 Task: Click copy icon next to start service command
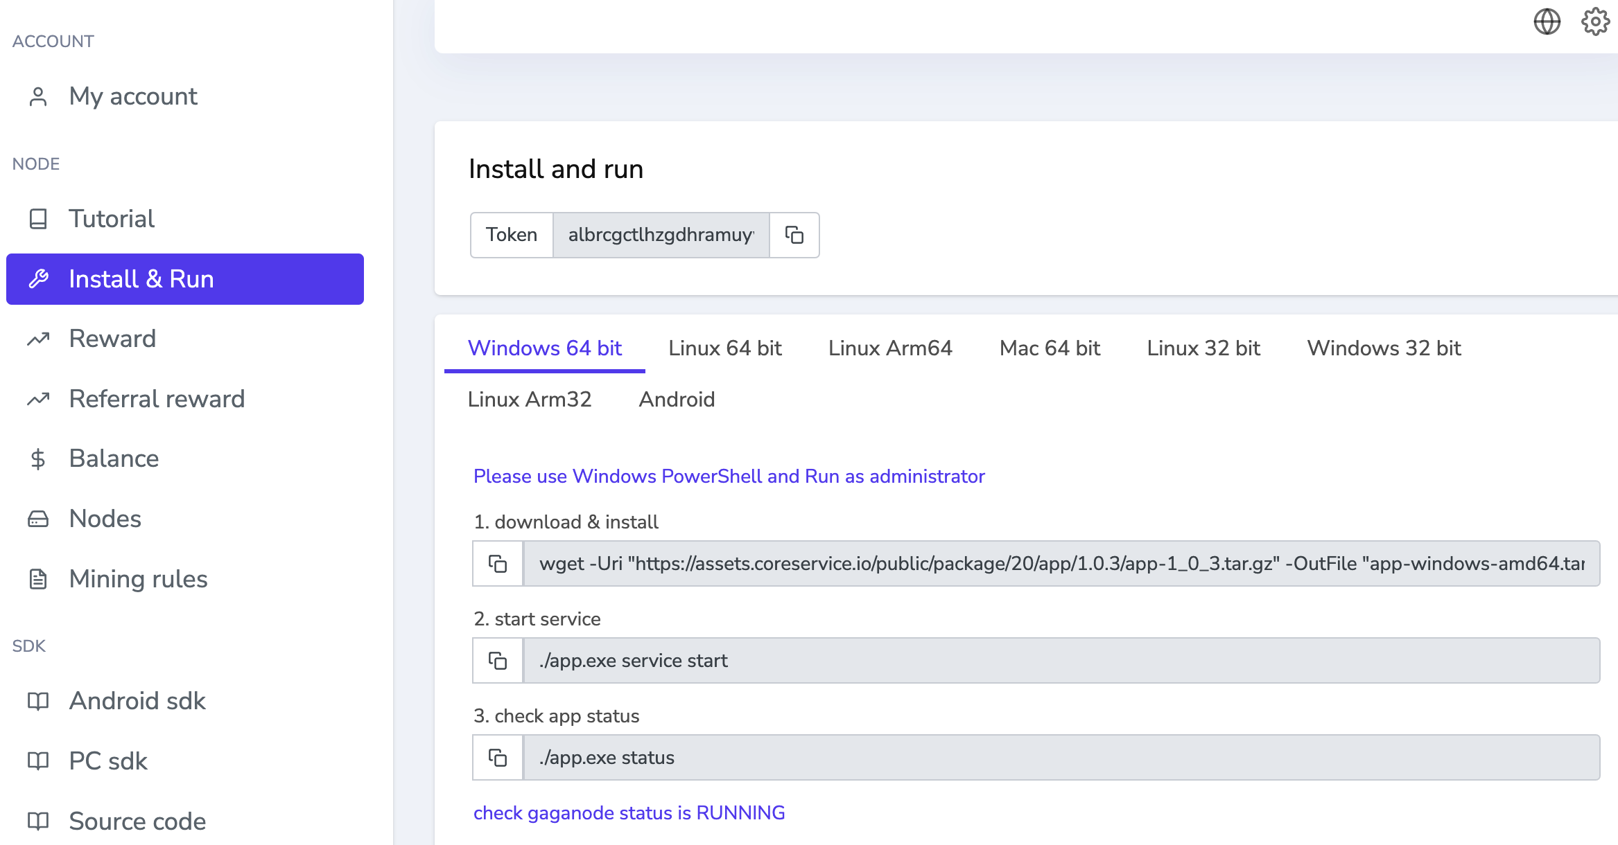click(496, 661)
